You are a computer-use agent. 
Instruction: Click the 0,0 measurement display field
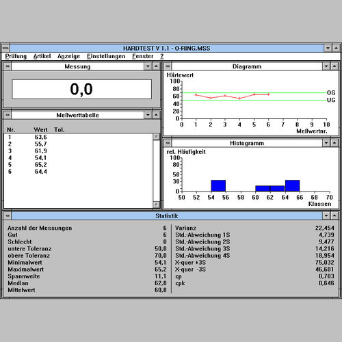(x=81, y=89)
